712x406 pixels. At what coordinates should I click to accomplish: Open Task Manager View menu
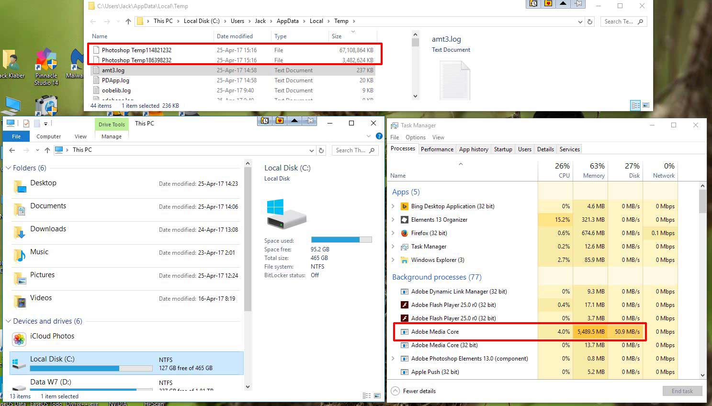(x=438, y=137)
